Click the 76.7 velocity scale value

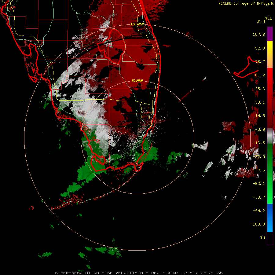click(260, 61)
